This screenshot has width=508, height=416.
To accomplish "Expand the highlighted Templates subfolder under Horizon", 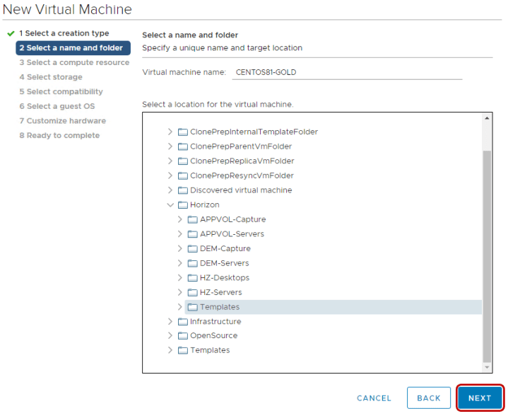I will [x=180, y=307].
